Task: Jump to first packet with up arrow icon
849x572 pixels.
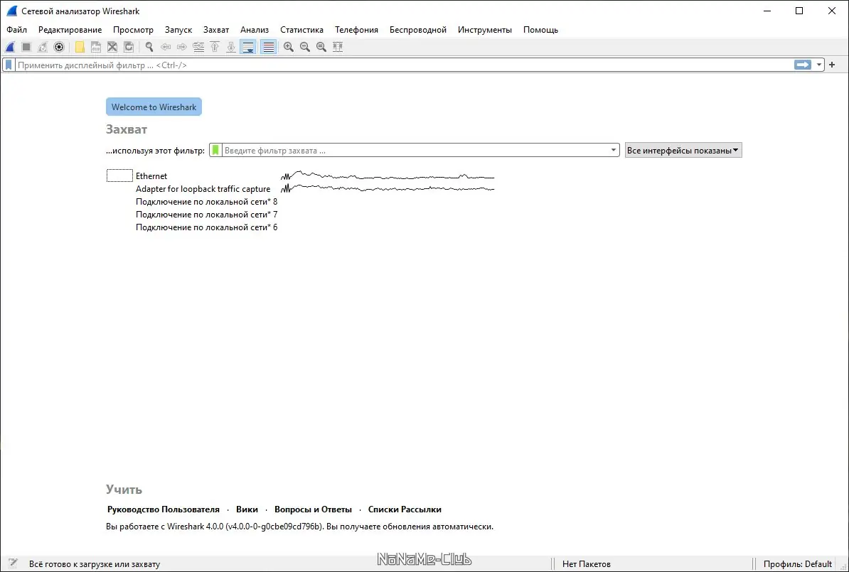Action: click(215, 47)
